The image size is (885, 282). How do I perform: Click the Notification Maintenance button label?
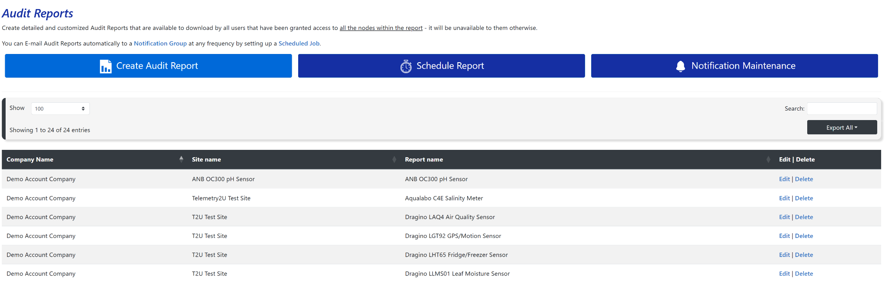click(x=743, y=66)
